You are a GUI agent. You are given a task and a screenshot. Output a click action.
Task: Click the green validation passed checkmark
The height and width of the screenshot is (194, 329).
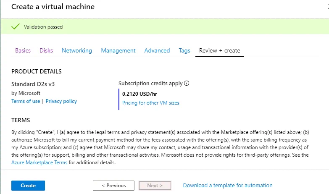tap(16, 27)
